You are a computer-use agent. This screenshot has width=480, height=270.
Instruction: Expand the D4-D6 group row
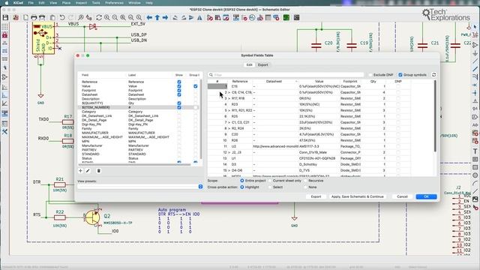click(229, 170)
